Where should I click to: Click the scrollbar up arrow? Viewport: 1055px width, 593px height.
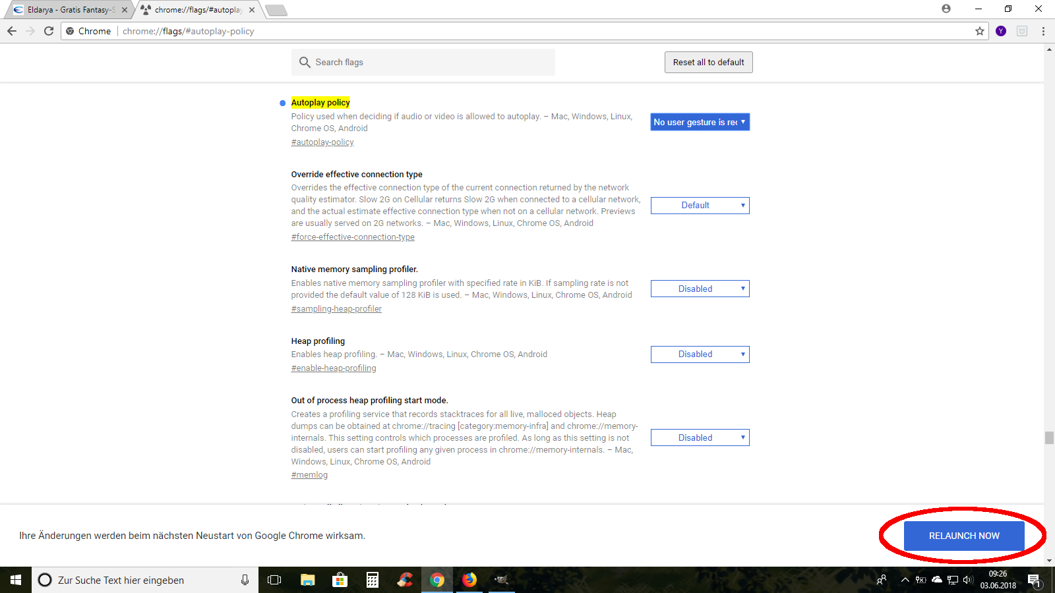point(1049,49)
